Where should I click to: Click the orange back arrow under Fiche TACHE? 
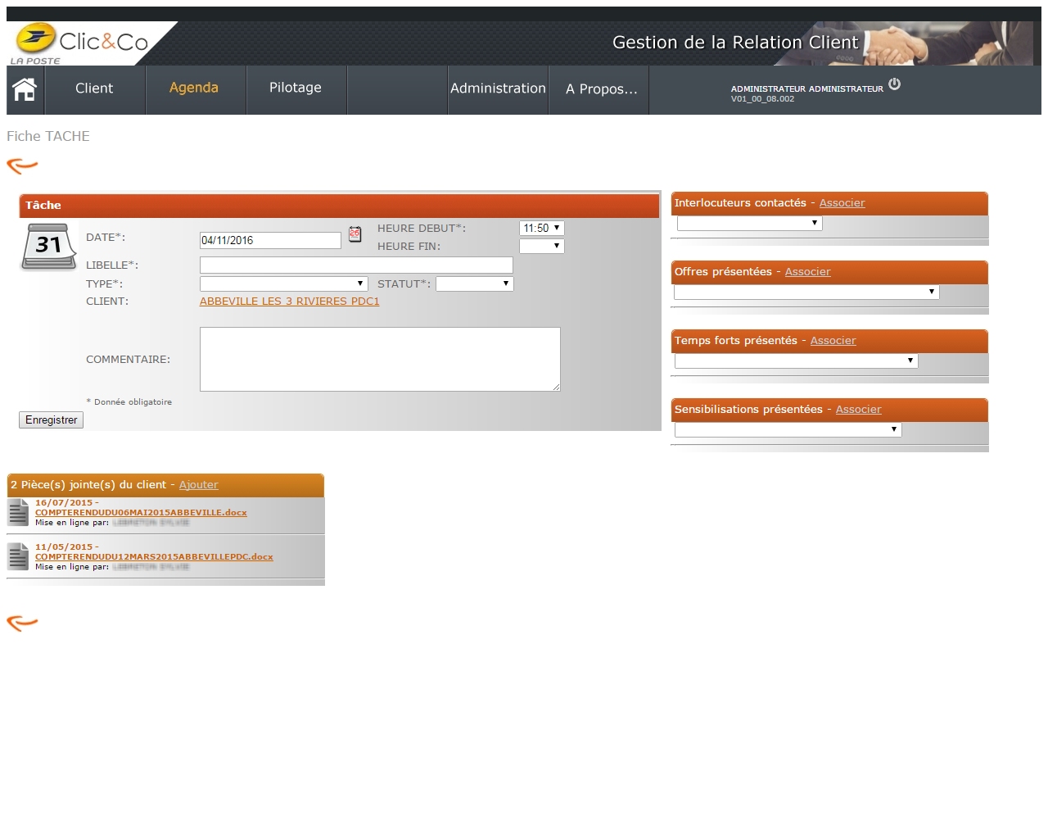[22, 166]
